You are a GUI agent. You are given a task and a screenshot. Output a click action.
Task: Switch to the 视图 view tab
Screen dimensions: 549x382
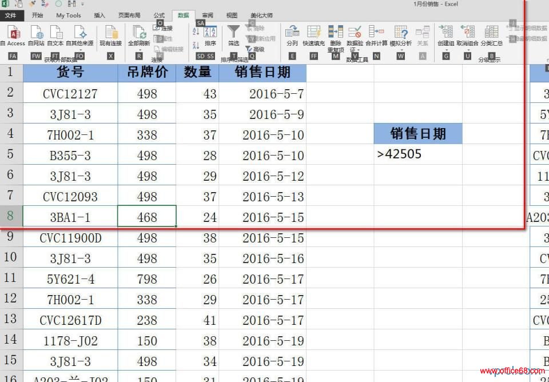232,15
